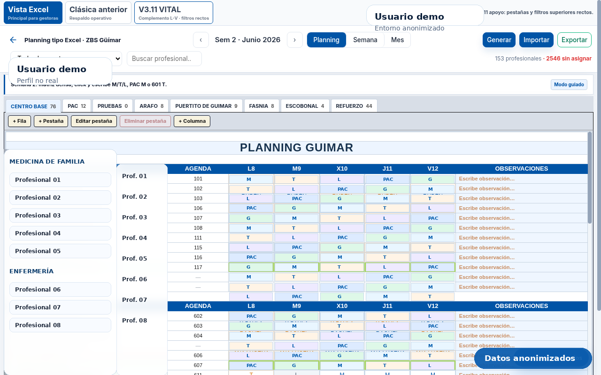
Task: Focus the Buscar profesional search field
Action: click(x=164, y=59)
